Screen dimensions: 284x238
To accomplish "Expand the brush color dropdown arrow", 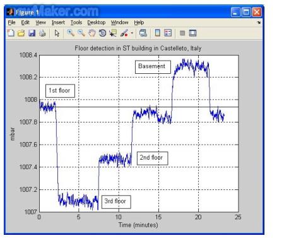I will coord(132,33).
